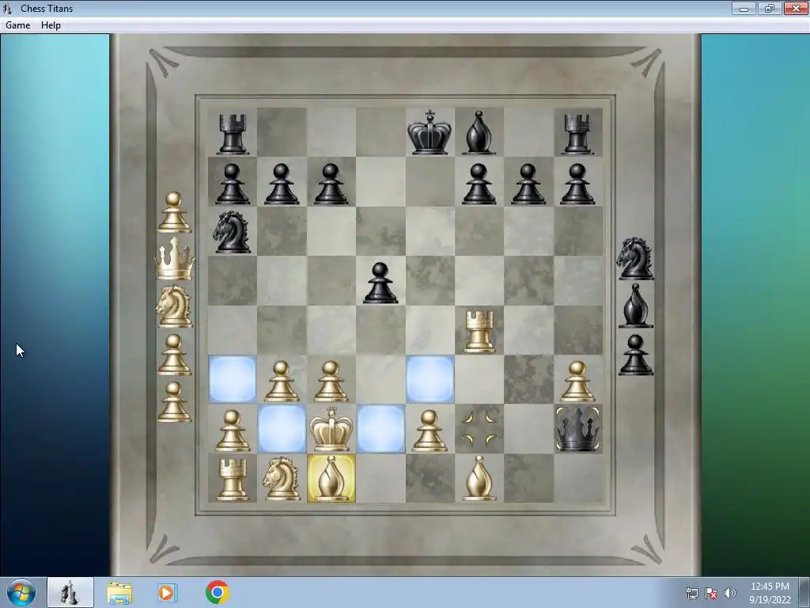Click the captured black knight on the right side
810x608 pixels.
pos(635,259)
